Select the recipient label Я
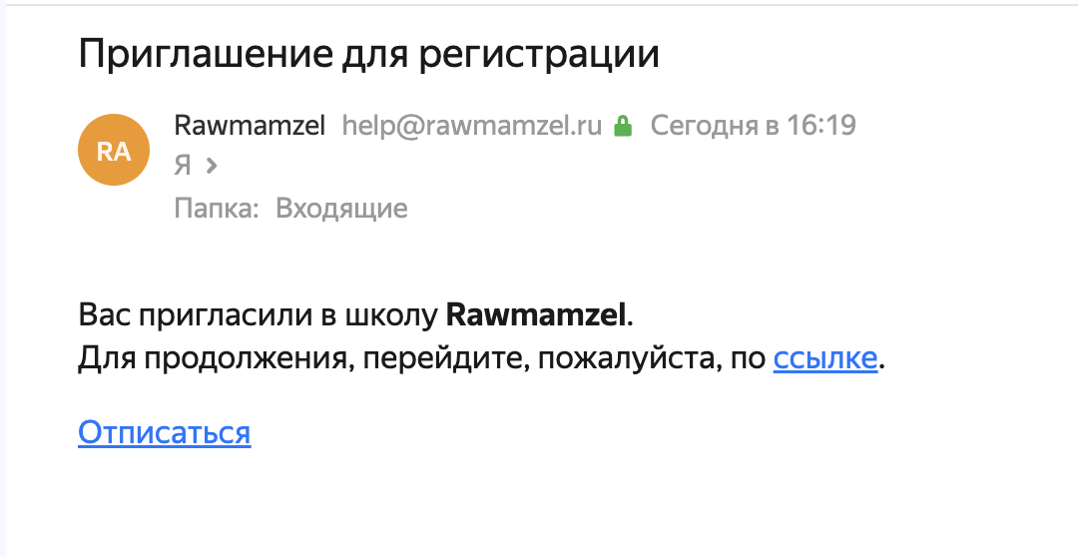 click(x=183, y=166)
